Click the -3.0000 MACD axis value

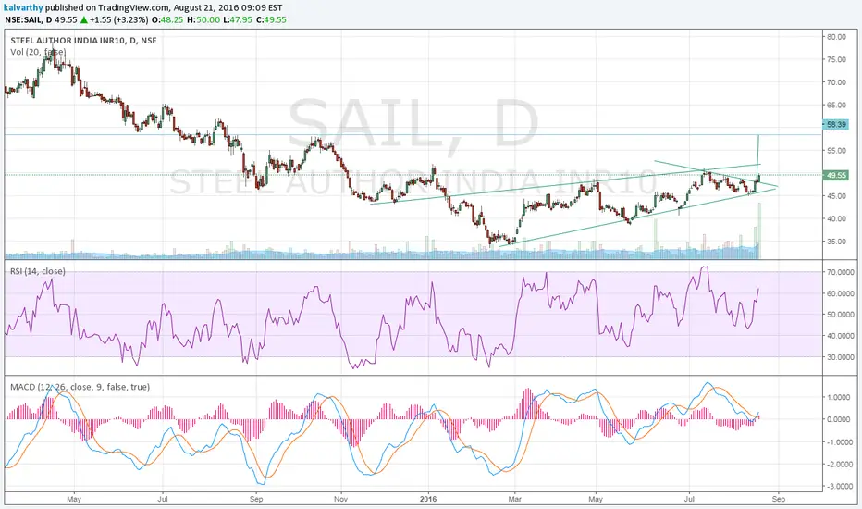pyautogui.click(x=840, y=487)
